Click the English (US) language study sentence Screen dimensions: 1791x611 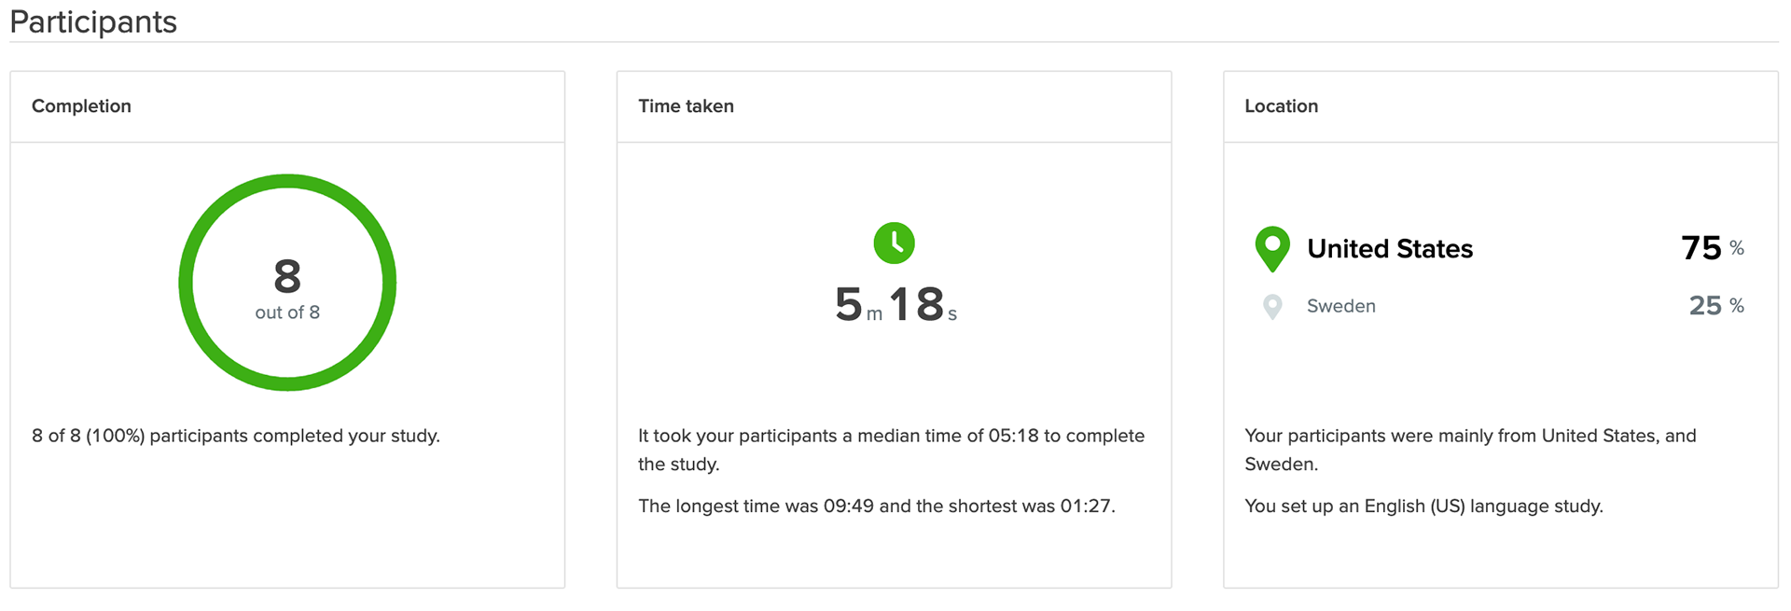[1423, 506]
